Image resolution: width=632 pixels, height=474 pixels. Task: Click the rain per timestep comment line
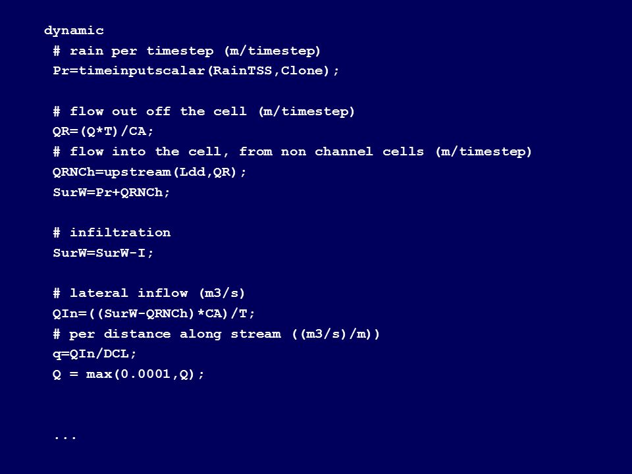(186, 51)
